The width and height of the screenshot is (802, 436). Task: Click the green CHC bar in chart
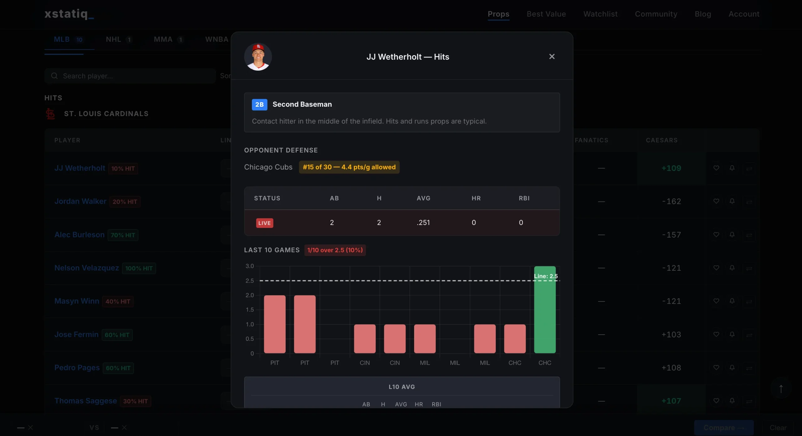pyautogui.click(x=545, y=310)
